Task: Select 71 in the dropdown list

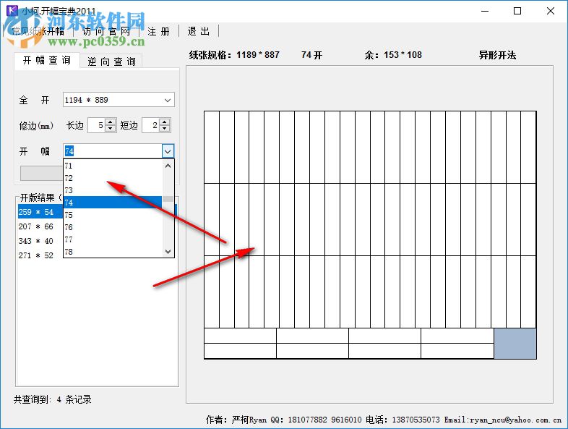Action: click(x=113, y=166)
